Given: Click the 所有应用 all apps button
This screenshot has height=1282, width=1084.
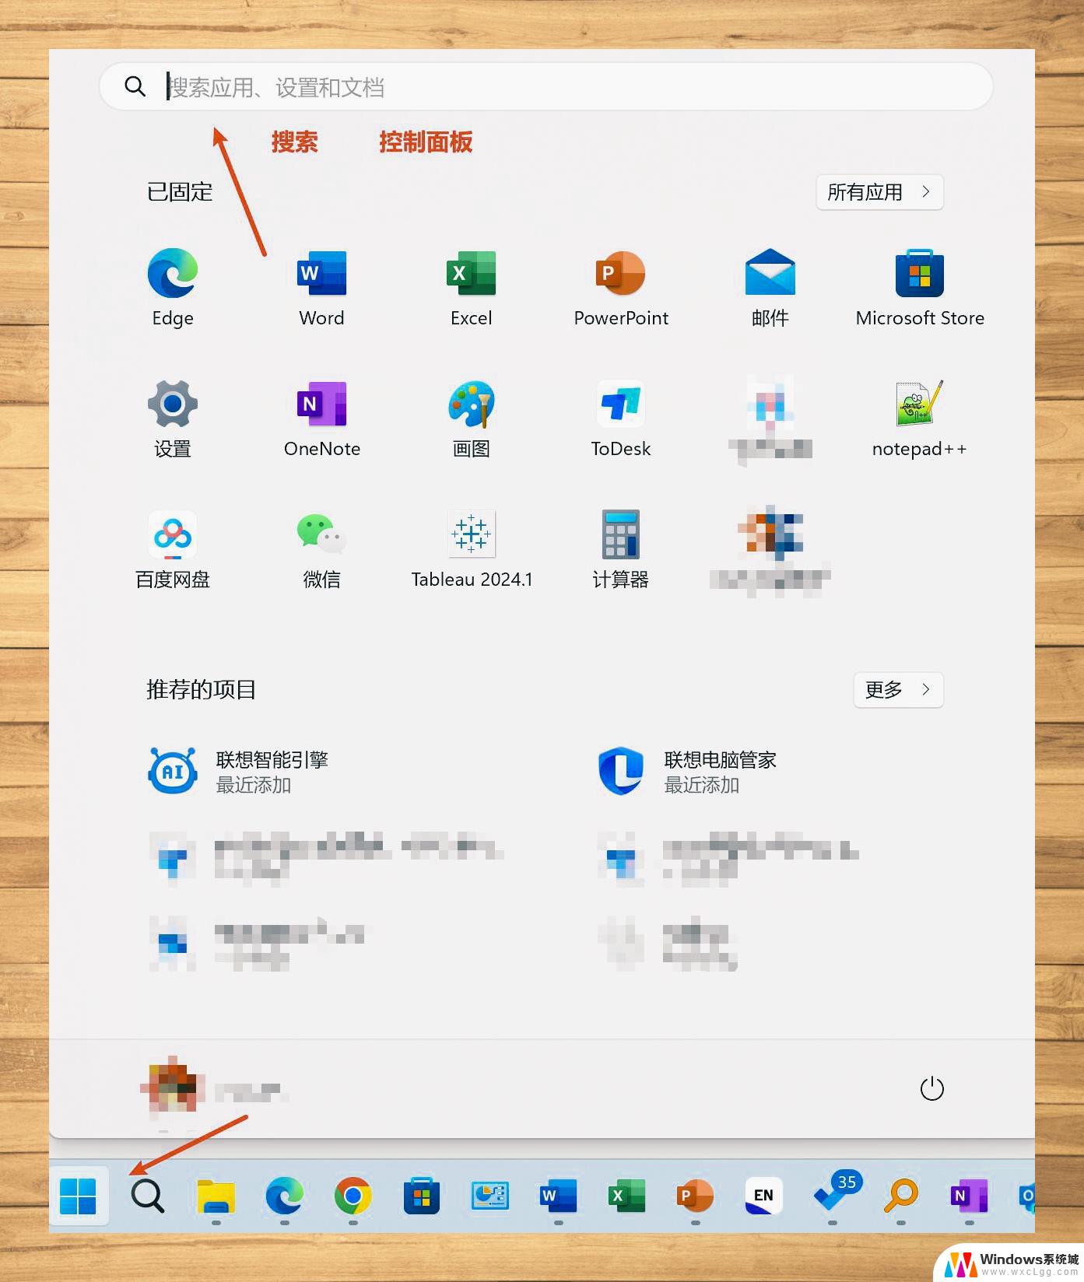Looking at the screenshot, I should (879, 192).
